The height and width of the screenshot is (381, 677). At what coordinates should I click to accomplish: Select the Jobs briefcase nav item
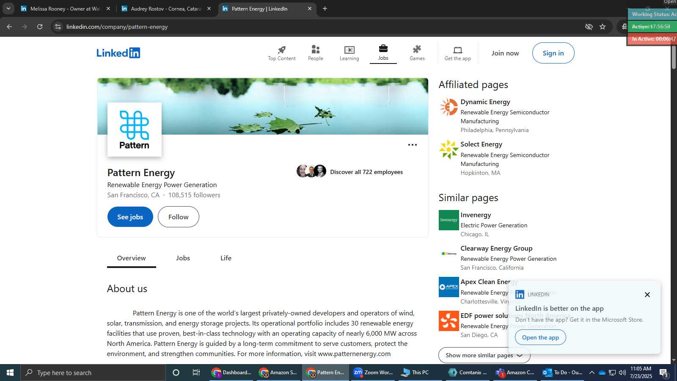[383, 53]
